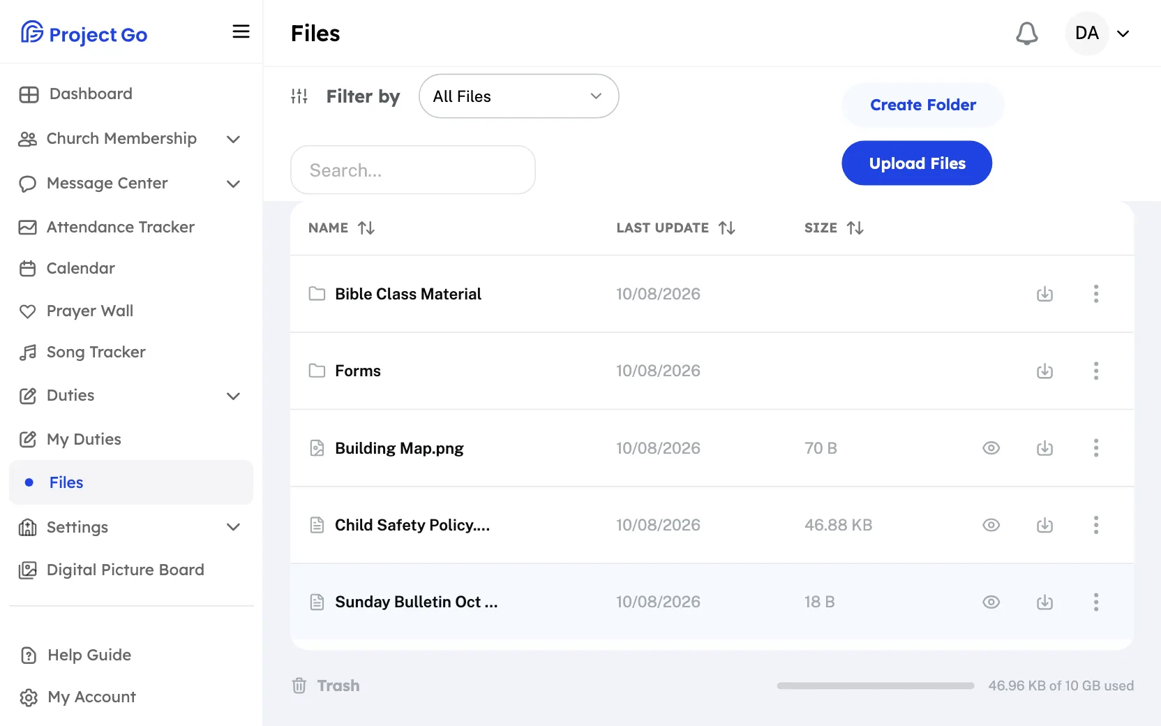Open the Bible Class Material folder

point(408,294)
